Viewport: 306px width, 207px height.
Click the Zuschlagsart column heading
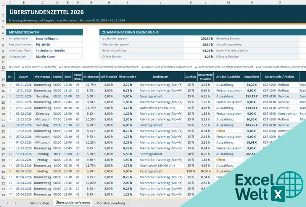pos(160,77)
